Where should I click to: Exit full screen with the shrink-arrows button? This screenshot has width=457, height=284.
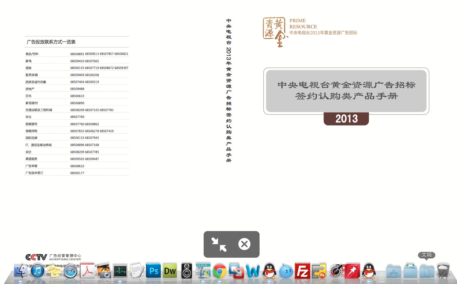coord(219,244)
